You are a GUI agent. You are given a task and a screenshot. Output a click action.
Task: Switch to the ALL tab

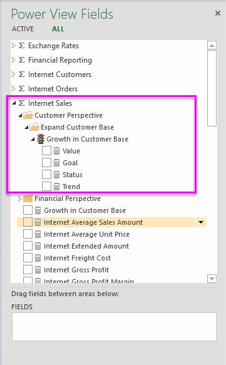(58, 29)
